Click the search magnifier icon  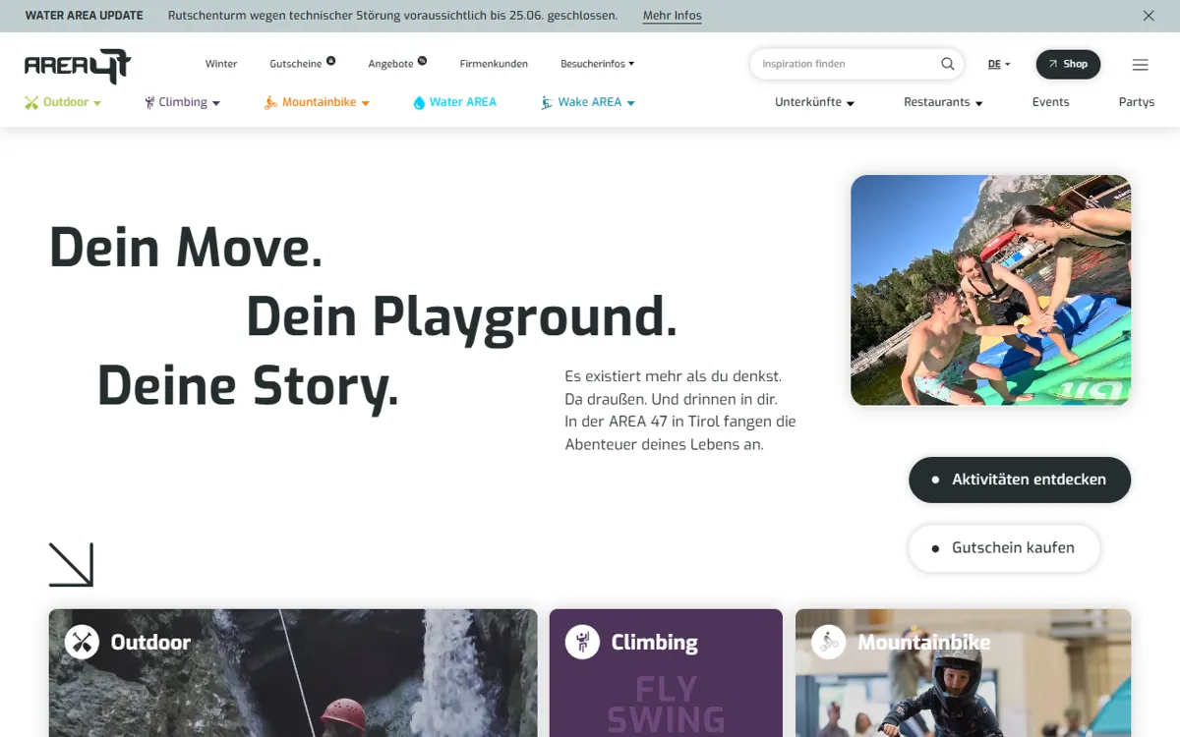(x=947, y=64)
